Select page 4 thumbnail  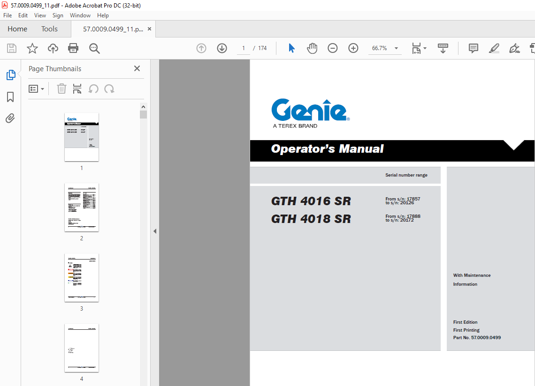(82, 348)
